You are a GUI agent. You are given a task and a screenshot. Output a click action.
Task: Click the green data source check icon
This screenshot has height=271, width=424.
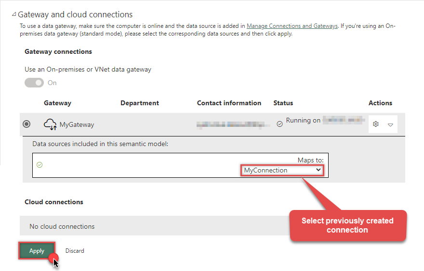[x=40, y=165]
